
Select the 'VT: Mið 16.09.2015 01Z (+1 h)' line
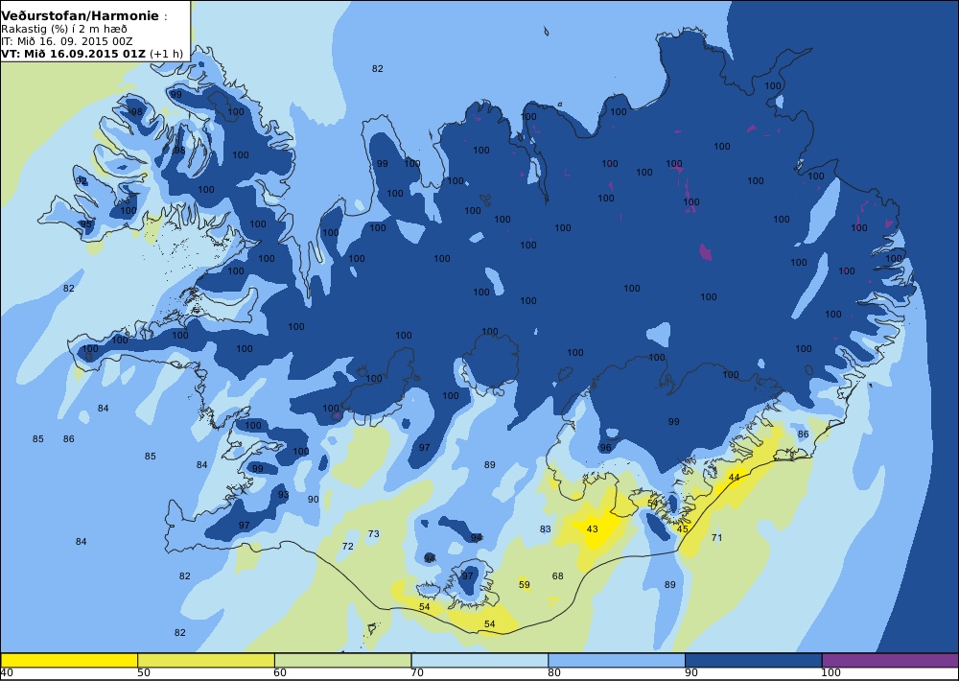[x=92, y=53]
